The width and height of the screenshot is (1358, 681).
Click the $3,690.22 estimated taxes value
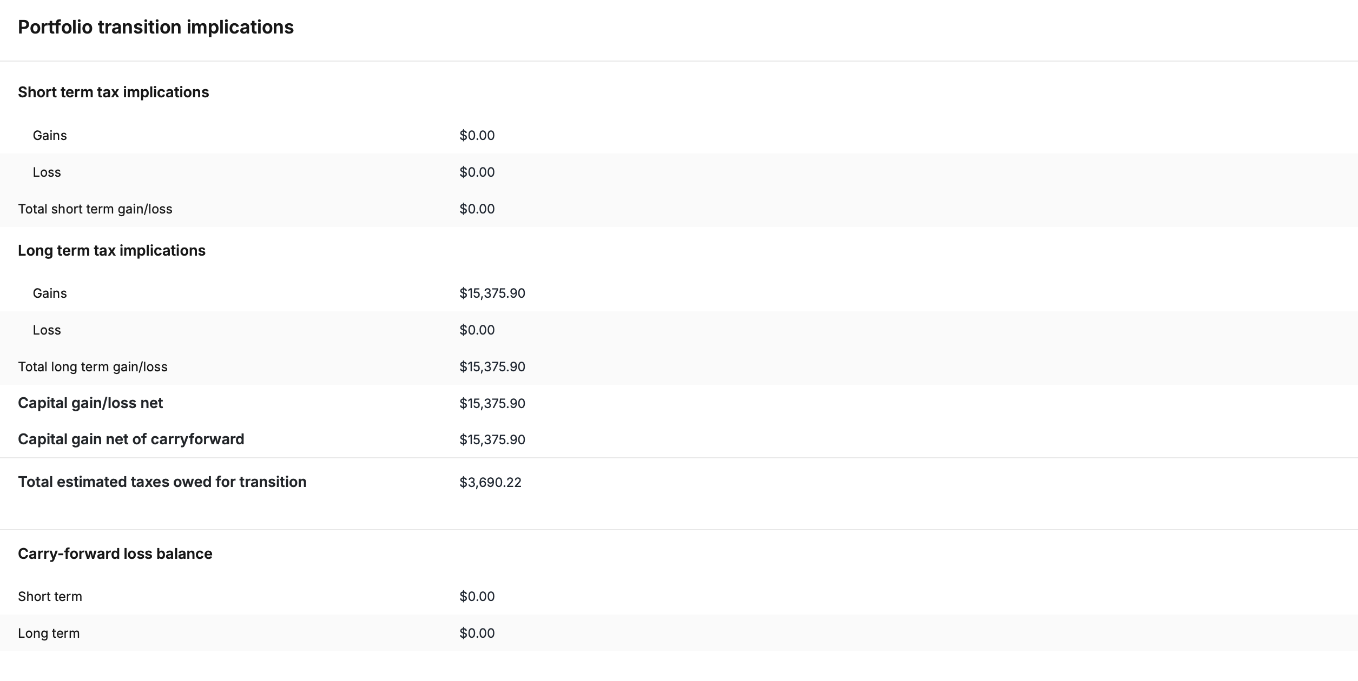(x=490, y=483)
